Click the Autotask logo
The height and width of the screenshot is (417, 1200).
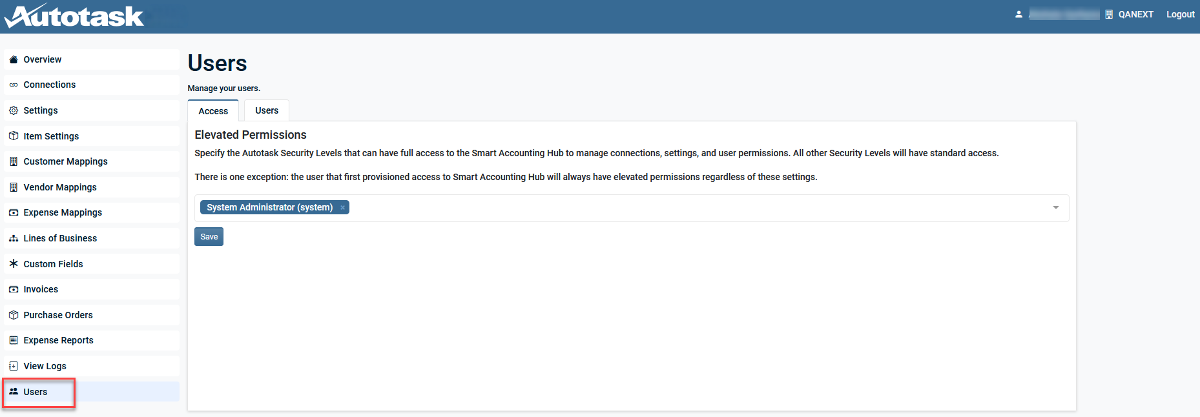pos(75,16)
